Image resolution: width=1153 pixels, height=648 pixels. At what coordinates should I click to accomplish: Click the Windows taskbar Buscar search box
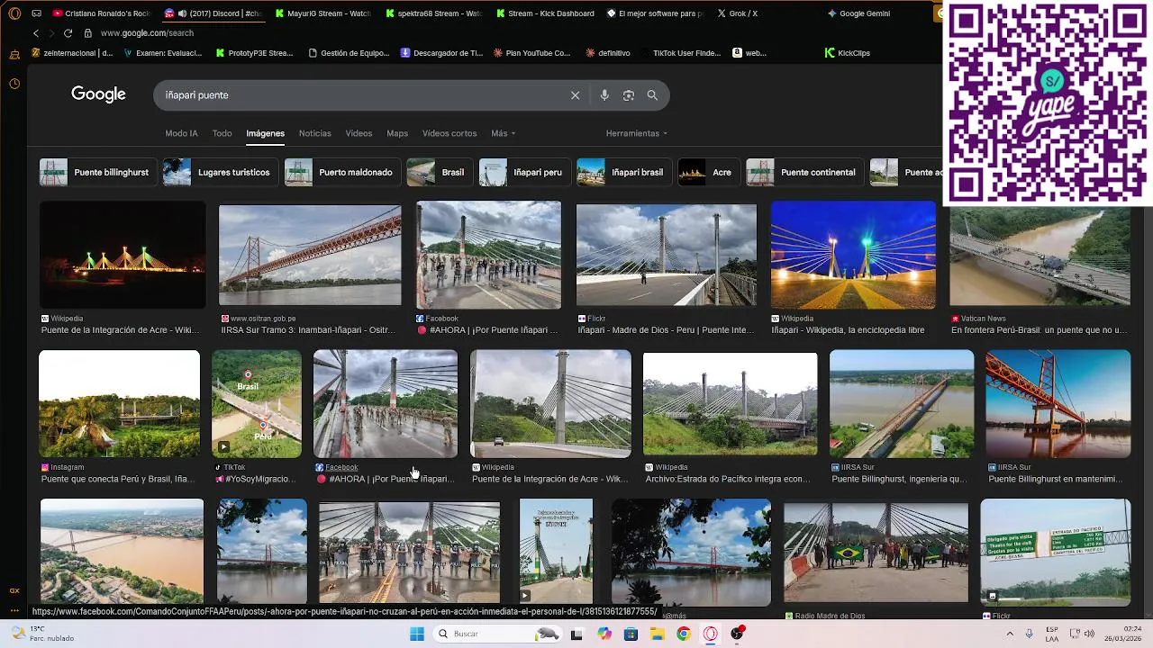495,634
